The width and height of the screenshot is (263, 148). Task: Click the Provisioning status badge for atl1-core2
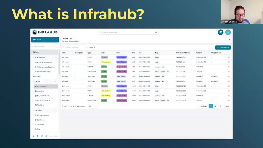click(106, 62)
